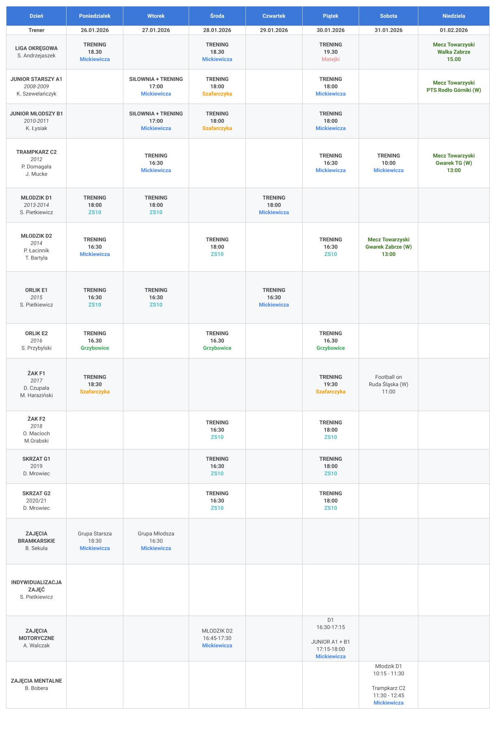Click the LIGA OKRĘGOWA row label
495x733 pixels.
coord(37,48)
